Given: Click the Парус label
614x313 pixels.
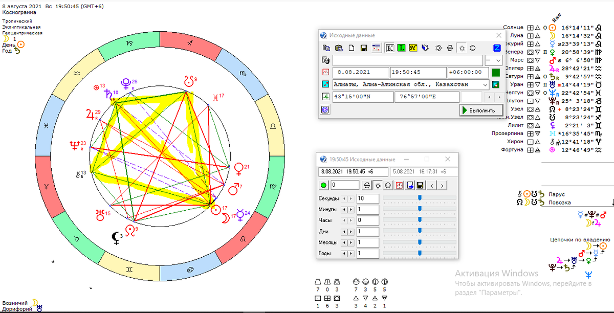Looking at the screenshot, I should click(x=556, y=194).
